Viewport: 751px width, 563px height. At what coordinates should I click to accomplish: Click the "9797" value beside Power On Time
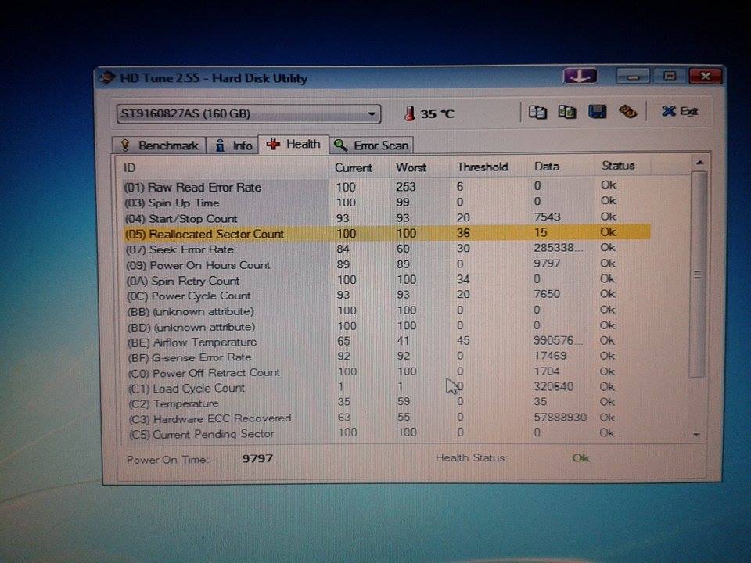[x=257, y=459]
